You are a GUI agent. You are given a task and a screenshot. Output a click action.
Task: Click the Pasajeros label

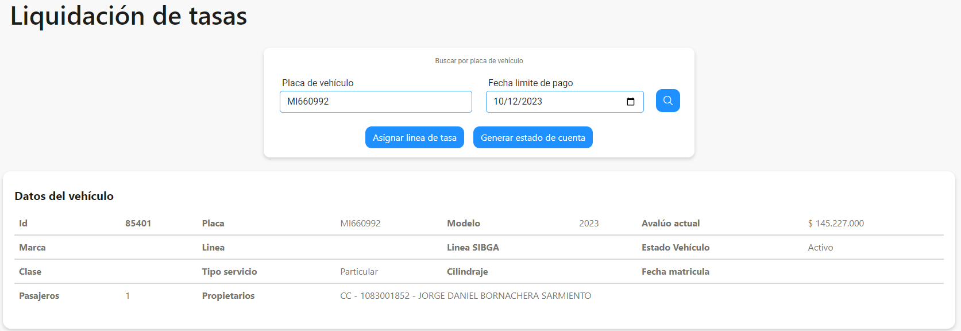tap(39, 296)
